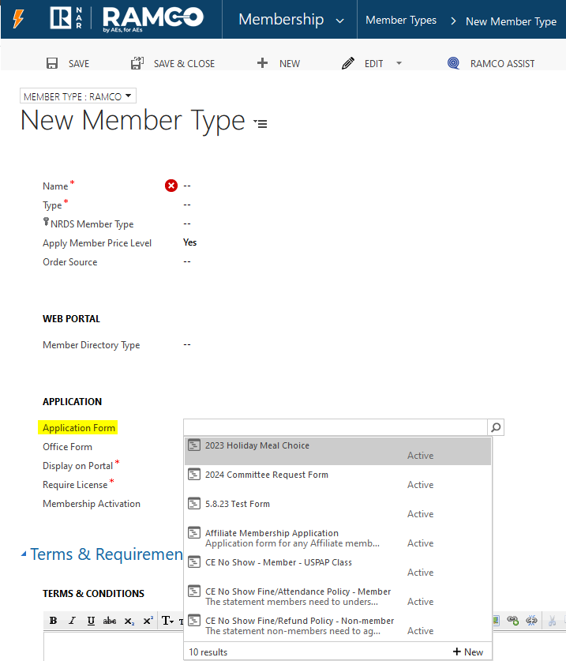The width and height of the screenshot is (566, 661).
Task: Toggle Apply Member Price Level Yes value
Action: [x=189, y=243]
